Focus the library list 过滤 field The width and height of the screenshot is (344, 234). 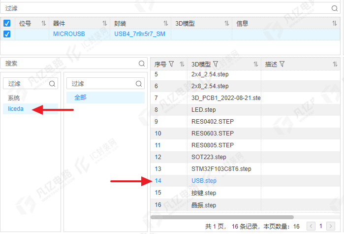pyautogui.click(x=31, y=83)
